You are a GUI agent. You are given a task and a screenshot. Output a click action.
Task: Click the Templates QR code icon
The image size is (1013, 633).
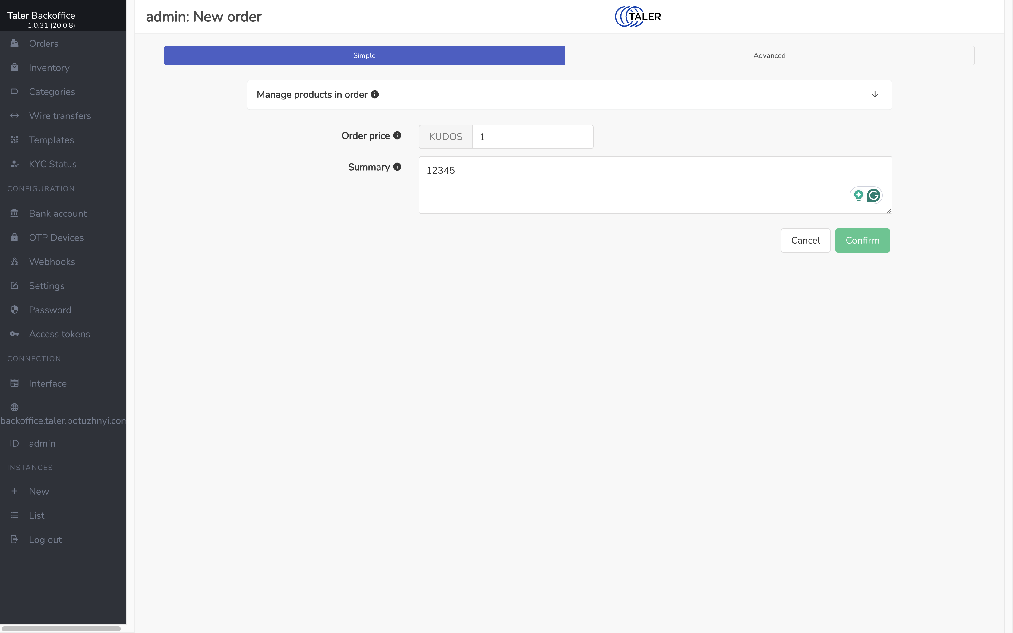click(15, 140)
